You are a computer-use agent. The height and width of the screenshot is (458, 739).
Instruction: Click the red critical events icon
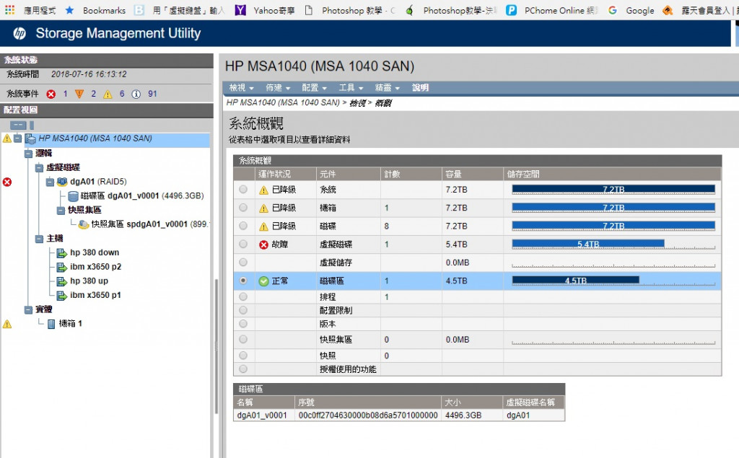click(x=51, y=94)
